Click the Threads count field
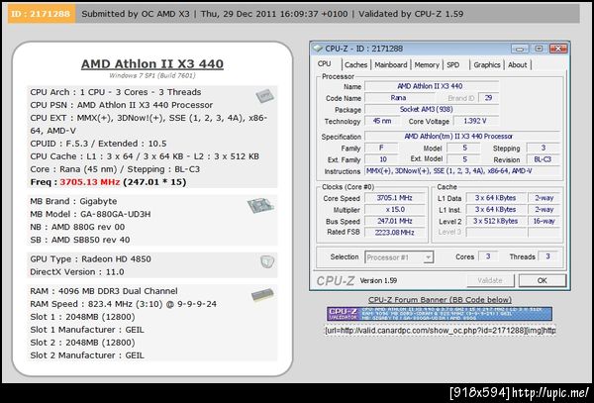Viewport: 594px width, 403px height. 547,256
